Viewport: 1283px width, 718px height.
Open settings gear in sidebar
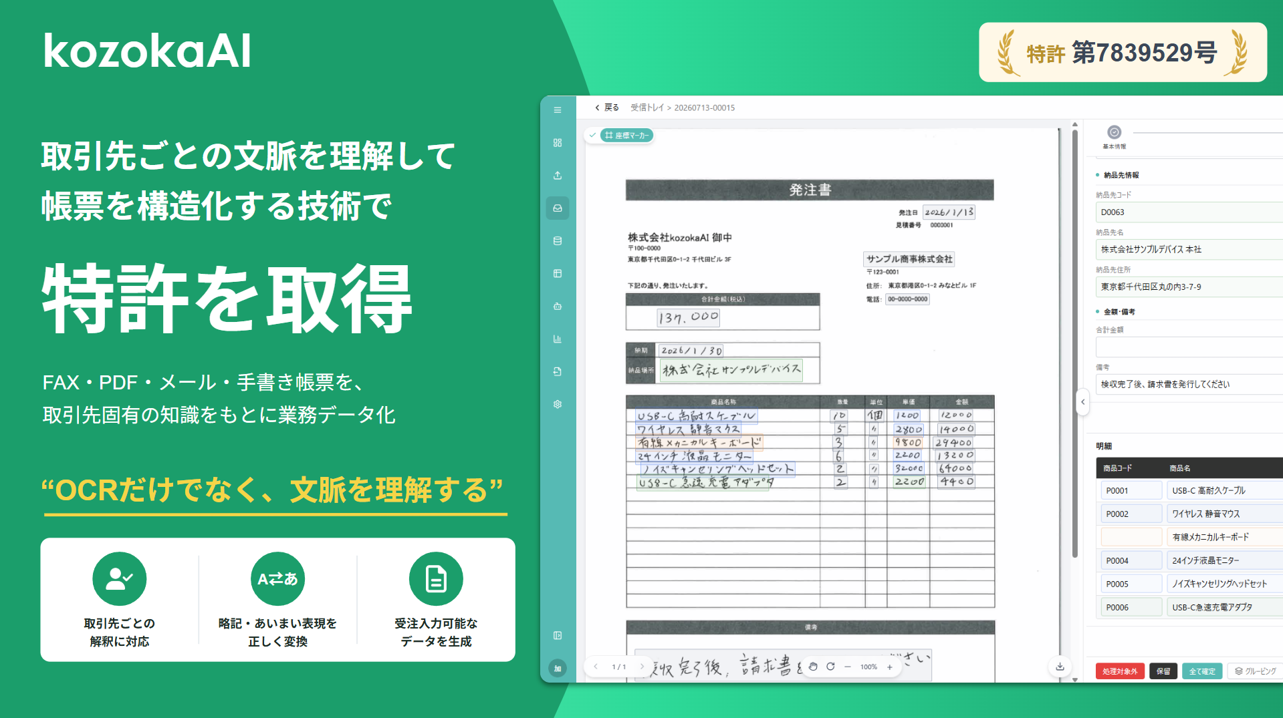[x=558, y=405]
